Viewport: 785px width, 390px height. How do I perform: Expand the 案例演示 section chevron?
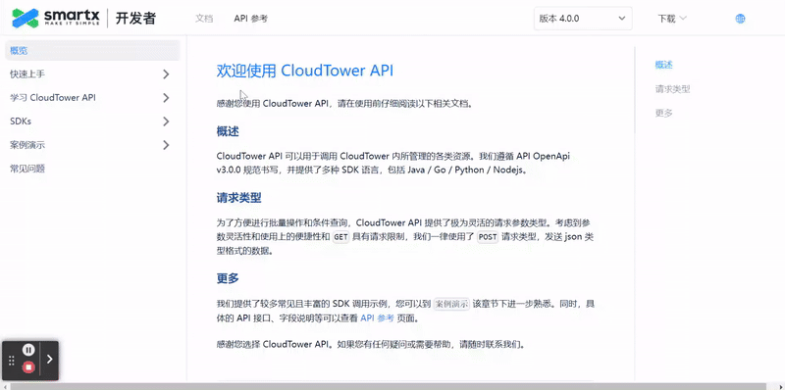pyautogui.click(x=166, y=145)
